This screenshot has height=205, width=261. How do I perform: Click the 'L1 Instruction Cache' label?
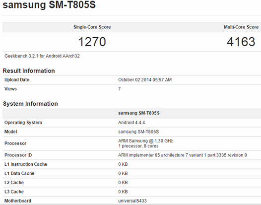[26, 164]
